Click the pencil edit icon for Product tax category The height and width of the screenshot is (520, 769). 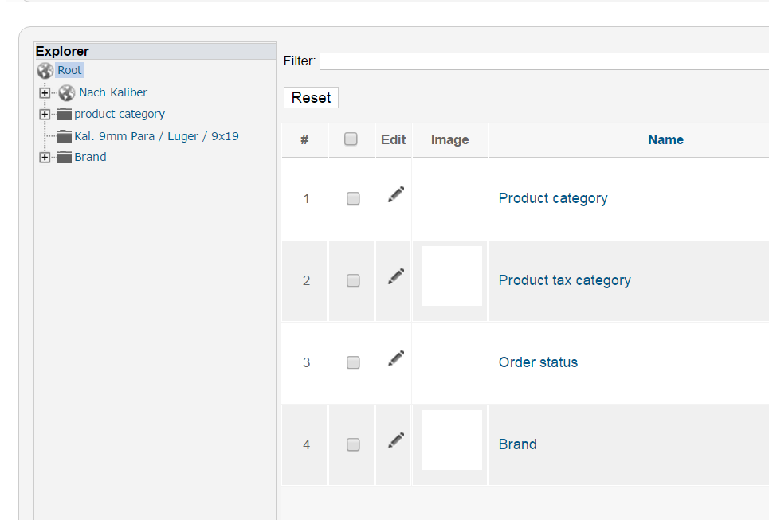click(x=396, y=276)
